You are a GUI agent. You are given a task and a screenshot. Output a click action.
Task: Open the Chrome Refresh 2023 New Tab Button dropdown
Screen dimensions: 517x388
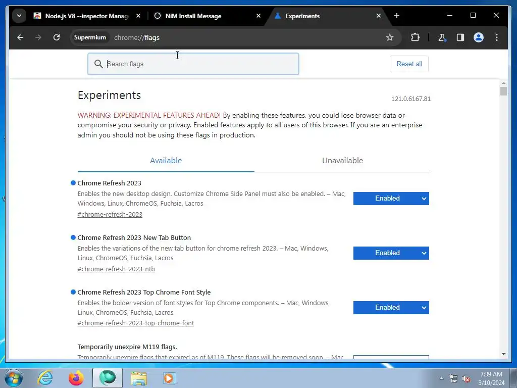click(x=391, y=253)
